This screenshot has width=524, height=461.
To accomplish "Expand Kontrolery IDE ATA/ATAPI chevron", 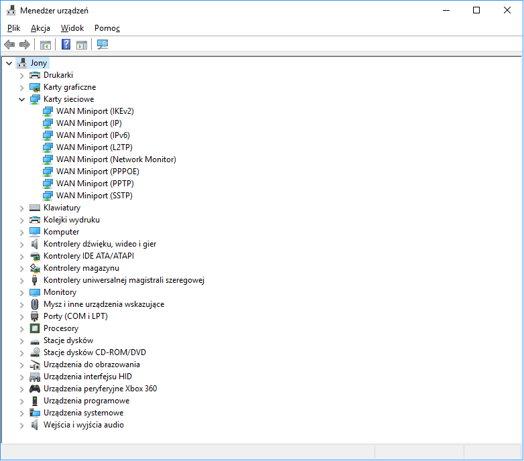I will pos(21,256).
